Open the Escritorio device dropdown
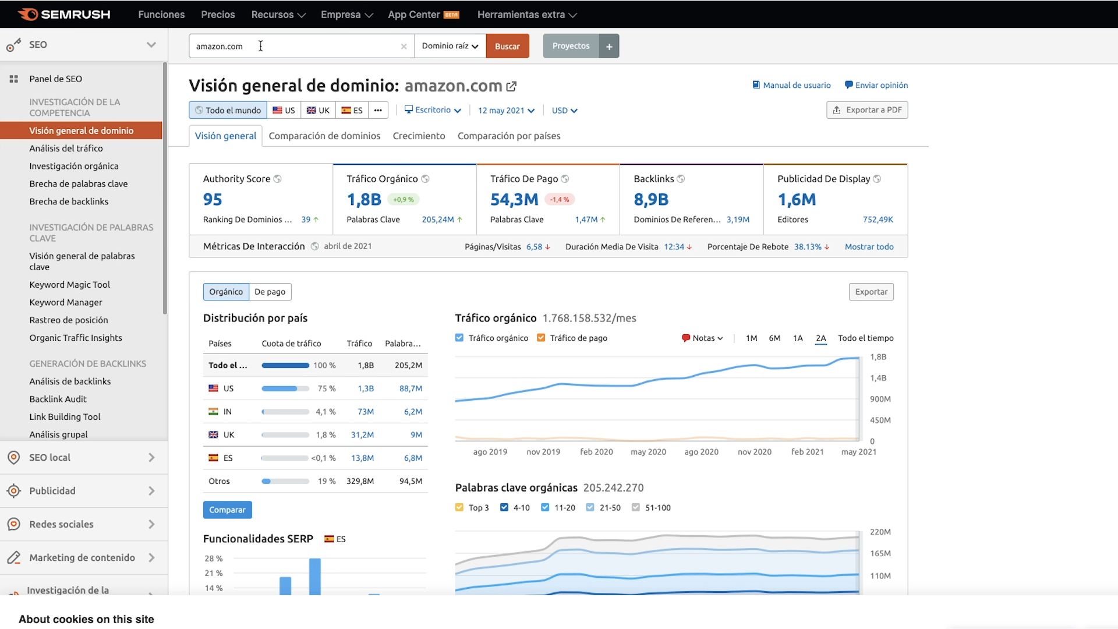 point(433,110)
